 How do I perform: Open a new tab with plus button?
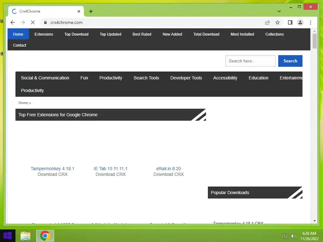91,11
